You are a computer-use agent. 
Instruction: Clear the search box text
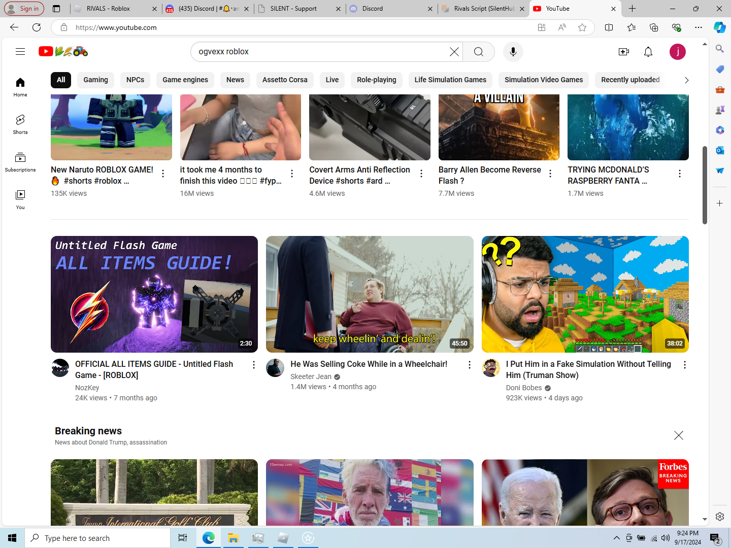coord(454,52)
